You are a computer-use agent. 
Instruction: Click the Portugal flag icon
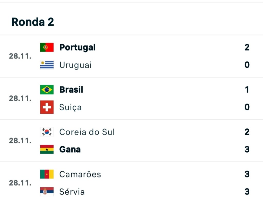47,47
